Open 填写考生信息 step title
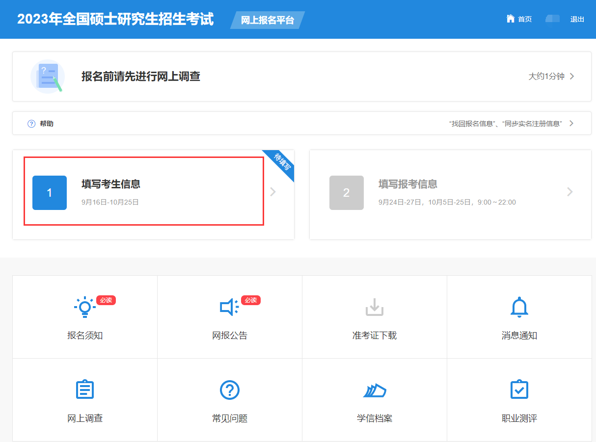The image size is (596, 442). coord(111,184)
